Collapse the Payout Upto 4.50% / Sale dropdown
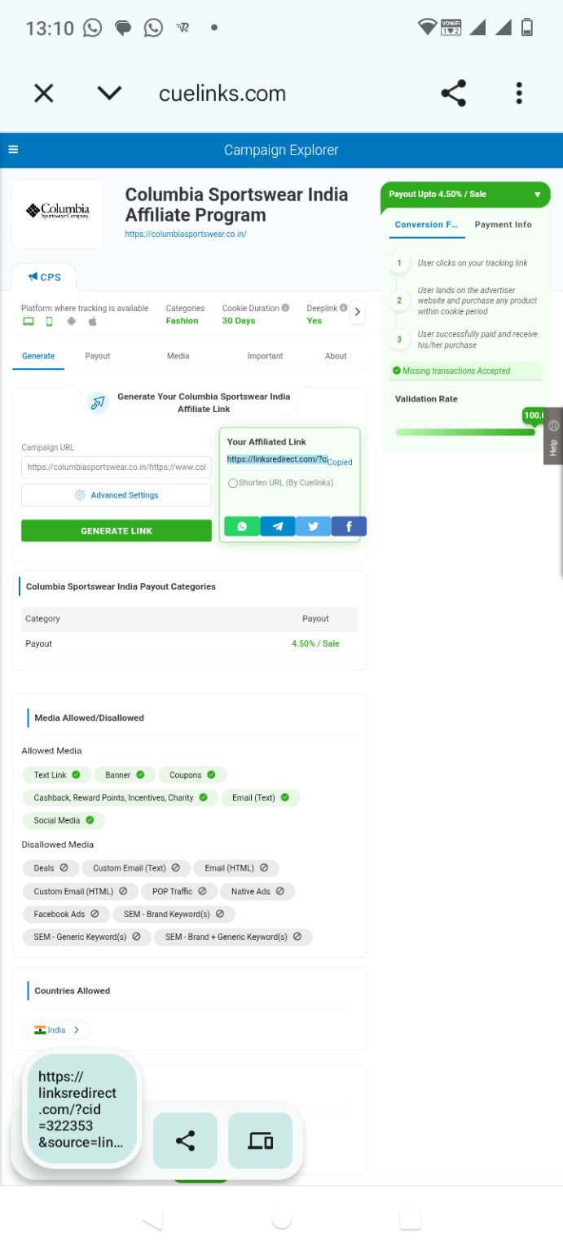This screenshot has width=563, height=1251. (x=465, y=195)
